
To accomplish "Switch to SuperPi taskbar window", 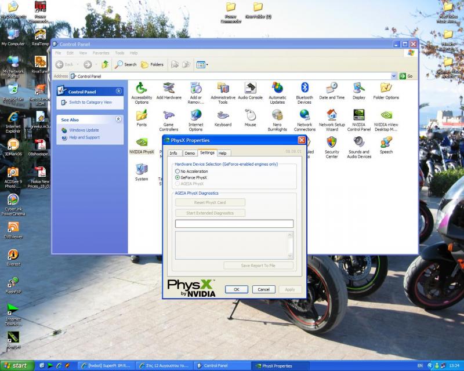I will pyautogui.click(x=107, y=366).
